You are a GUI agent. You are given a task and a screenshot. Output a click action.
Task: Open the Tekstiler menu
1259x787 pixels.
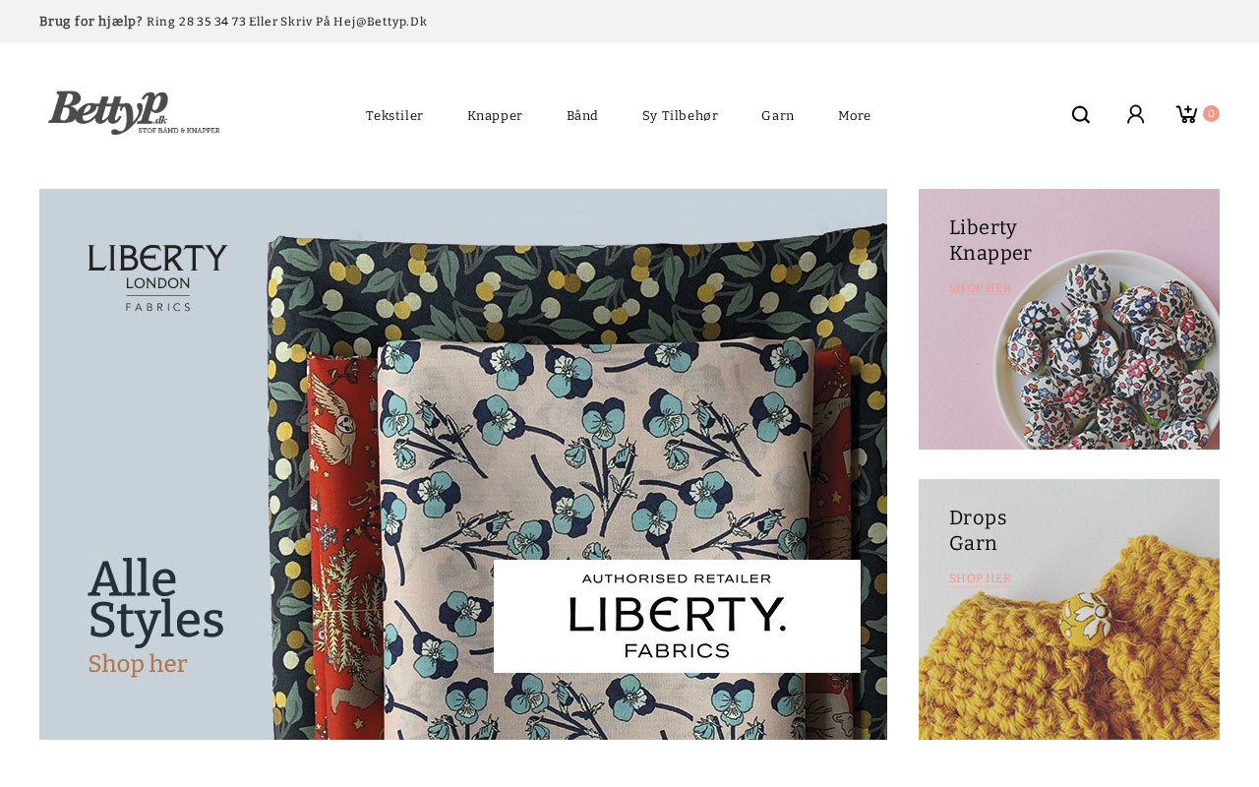point(394,116)
